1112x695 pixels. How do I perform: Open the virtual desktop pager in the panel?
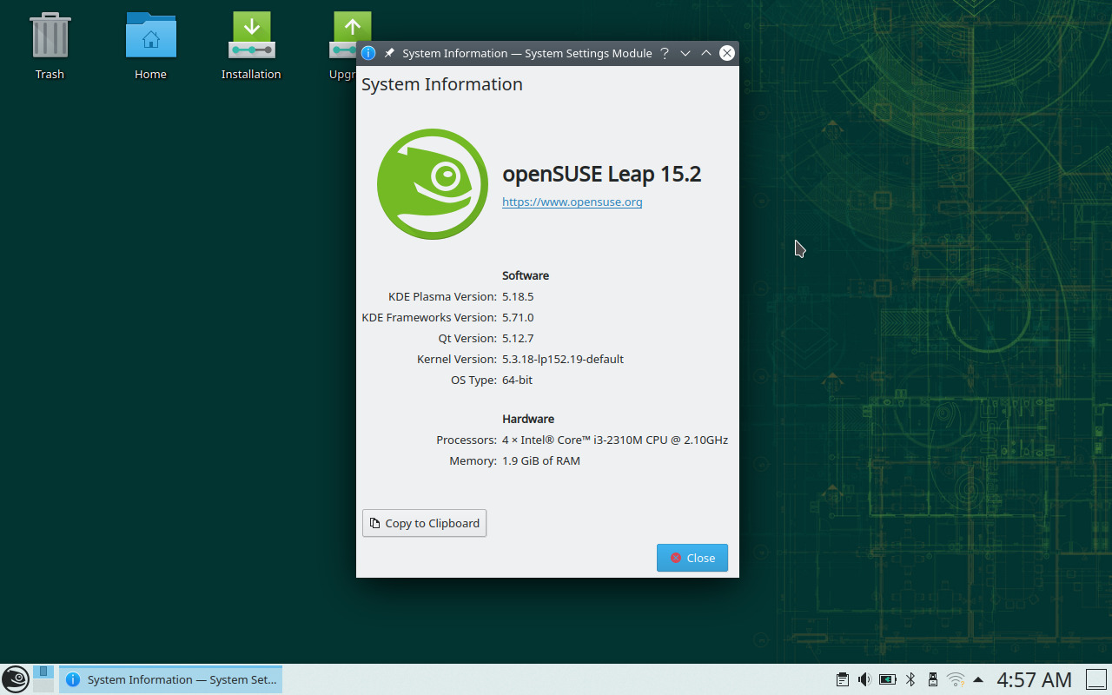43,679
